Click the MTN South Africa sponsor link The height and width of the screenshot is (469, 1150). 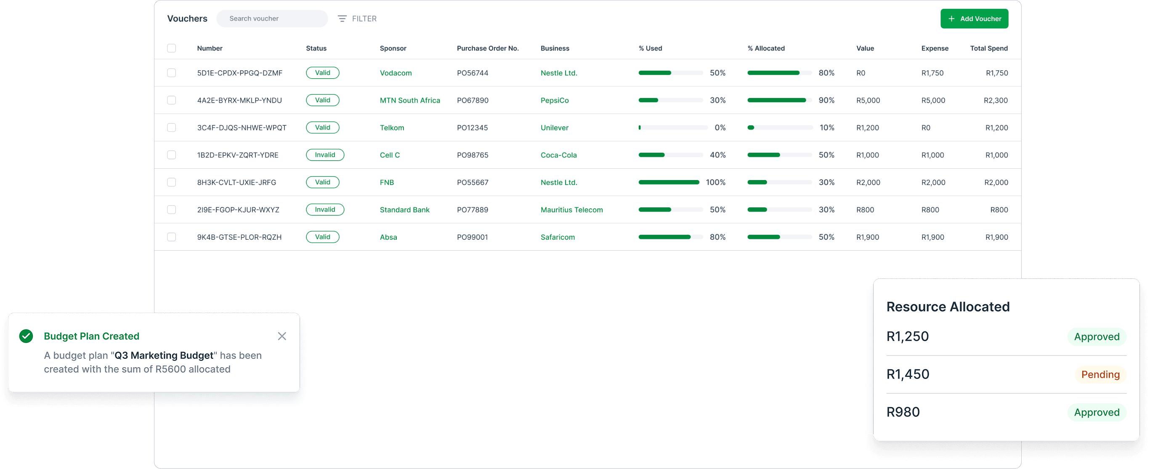(x=409, y=101)
